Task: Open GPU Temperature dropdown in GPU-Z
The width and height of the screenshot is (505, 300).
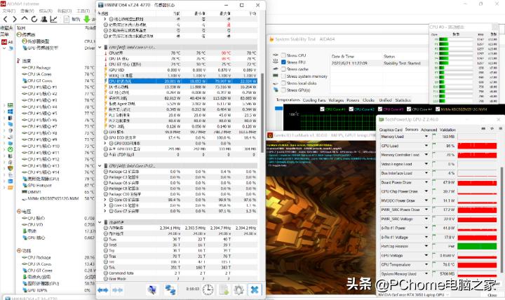Action: (426, 264)
